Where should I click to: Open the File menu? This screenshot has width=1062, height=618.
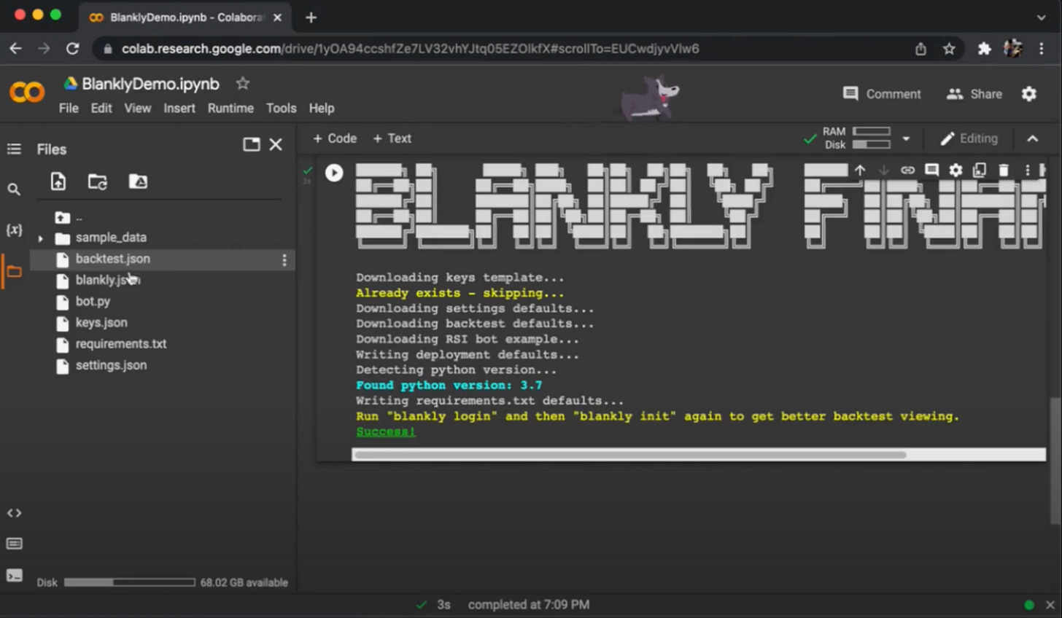(x=69, y=108)
